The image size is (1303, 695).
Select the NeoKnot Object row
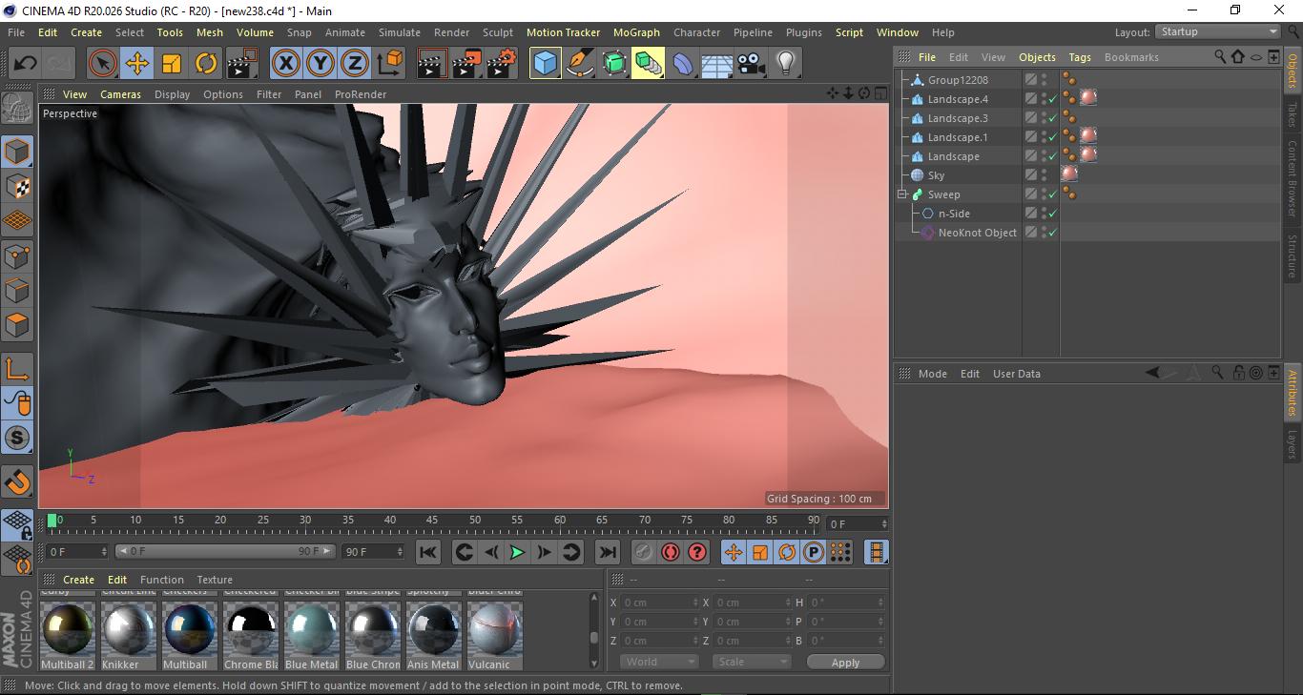[977, 233]
